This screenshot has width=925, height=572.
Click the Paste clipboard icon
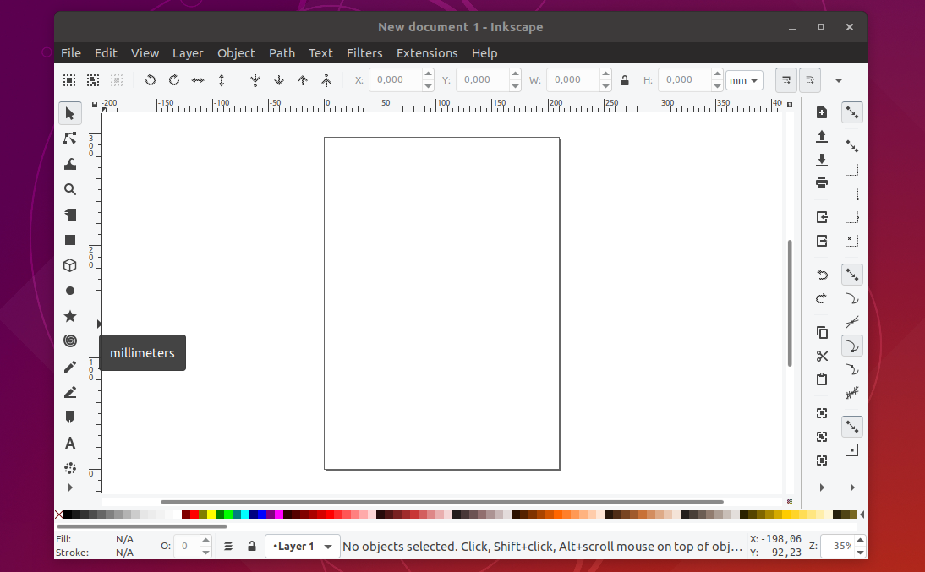coord(822,379)
